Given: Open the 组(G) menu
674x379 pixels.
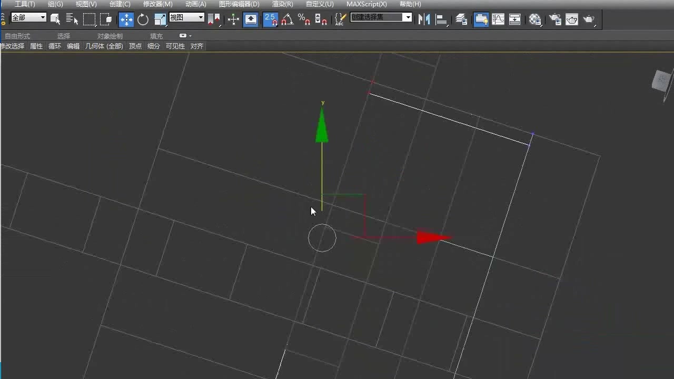Looking at the screenshot, I should [55, 4].
